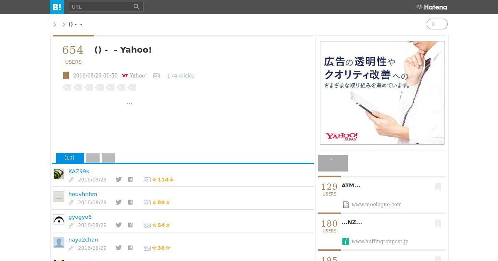Click the 2016/08/29 date on KAZ99K's comment
Viewport: 498px width, 261px height.
pos(92,180)
